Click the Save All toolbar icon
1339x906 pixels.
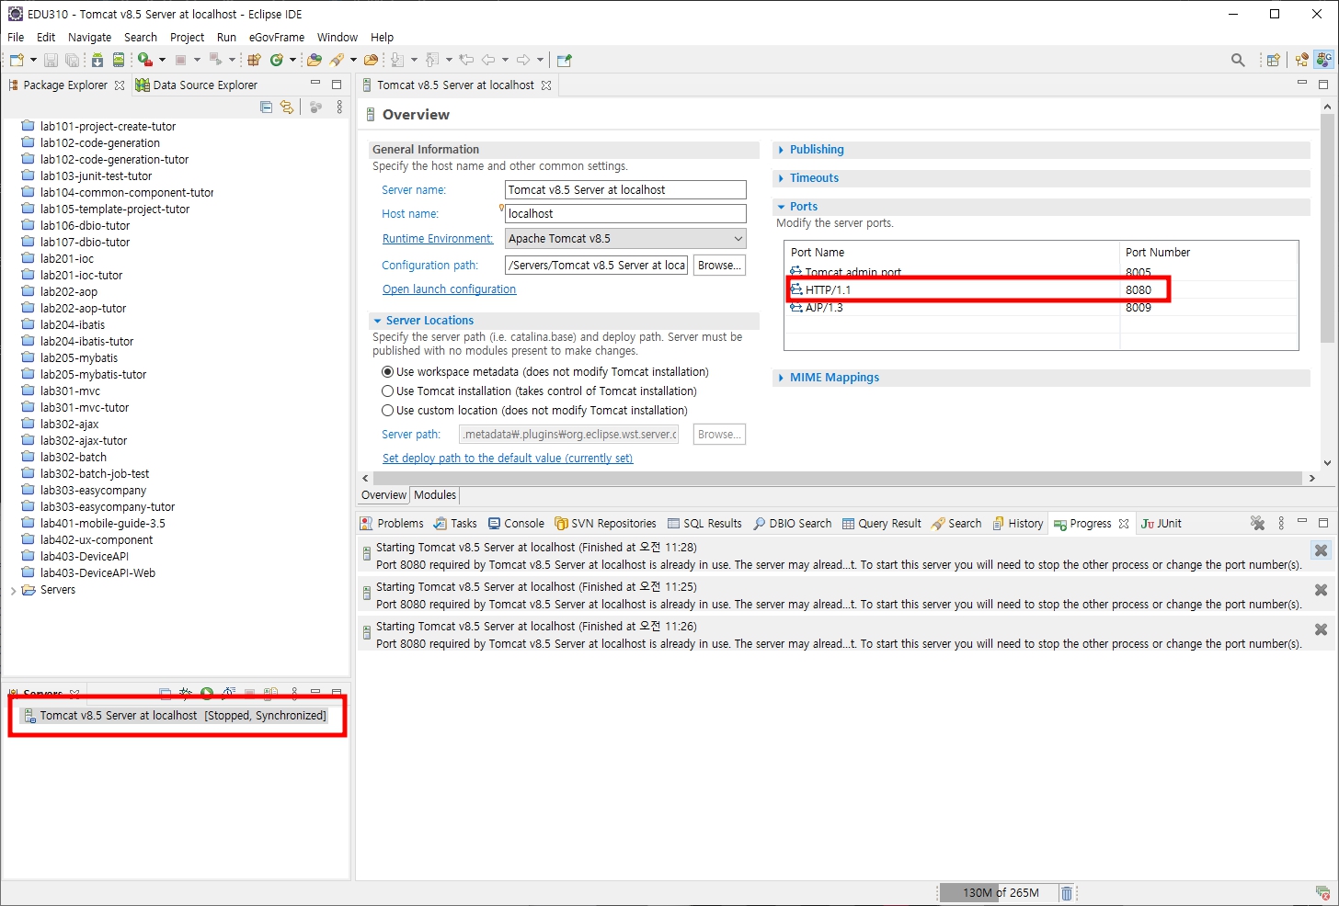(x=71, y=60)
